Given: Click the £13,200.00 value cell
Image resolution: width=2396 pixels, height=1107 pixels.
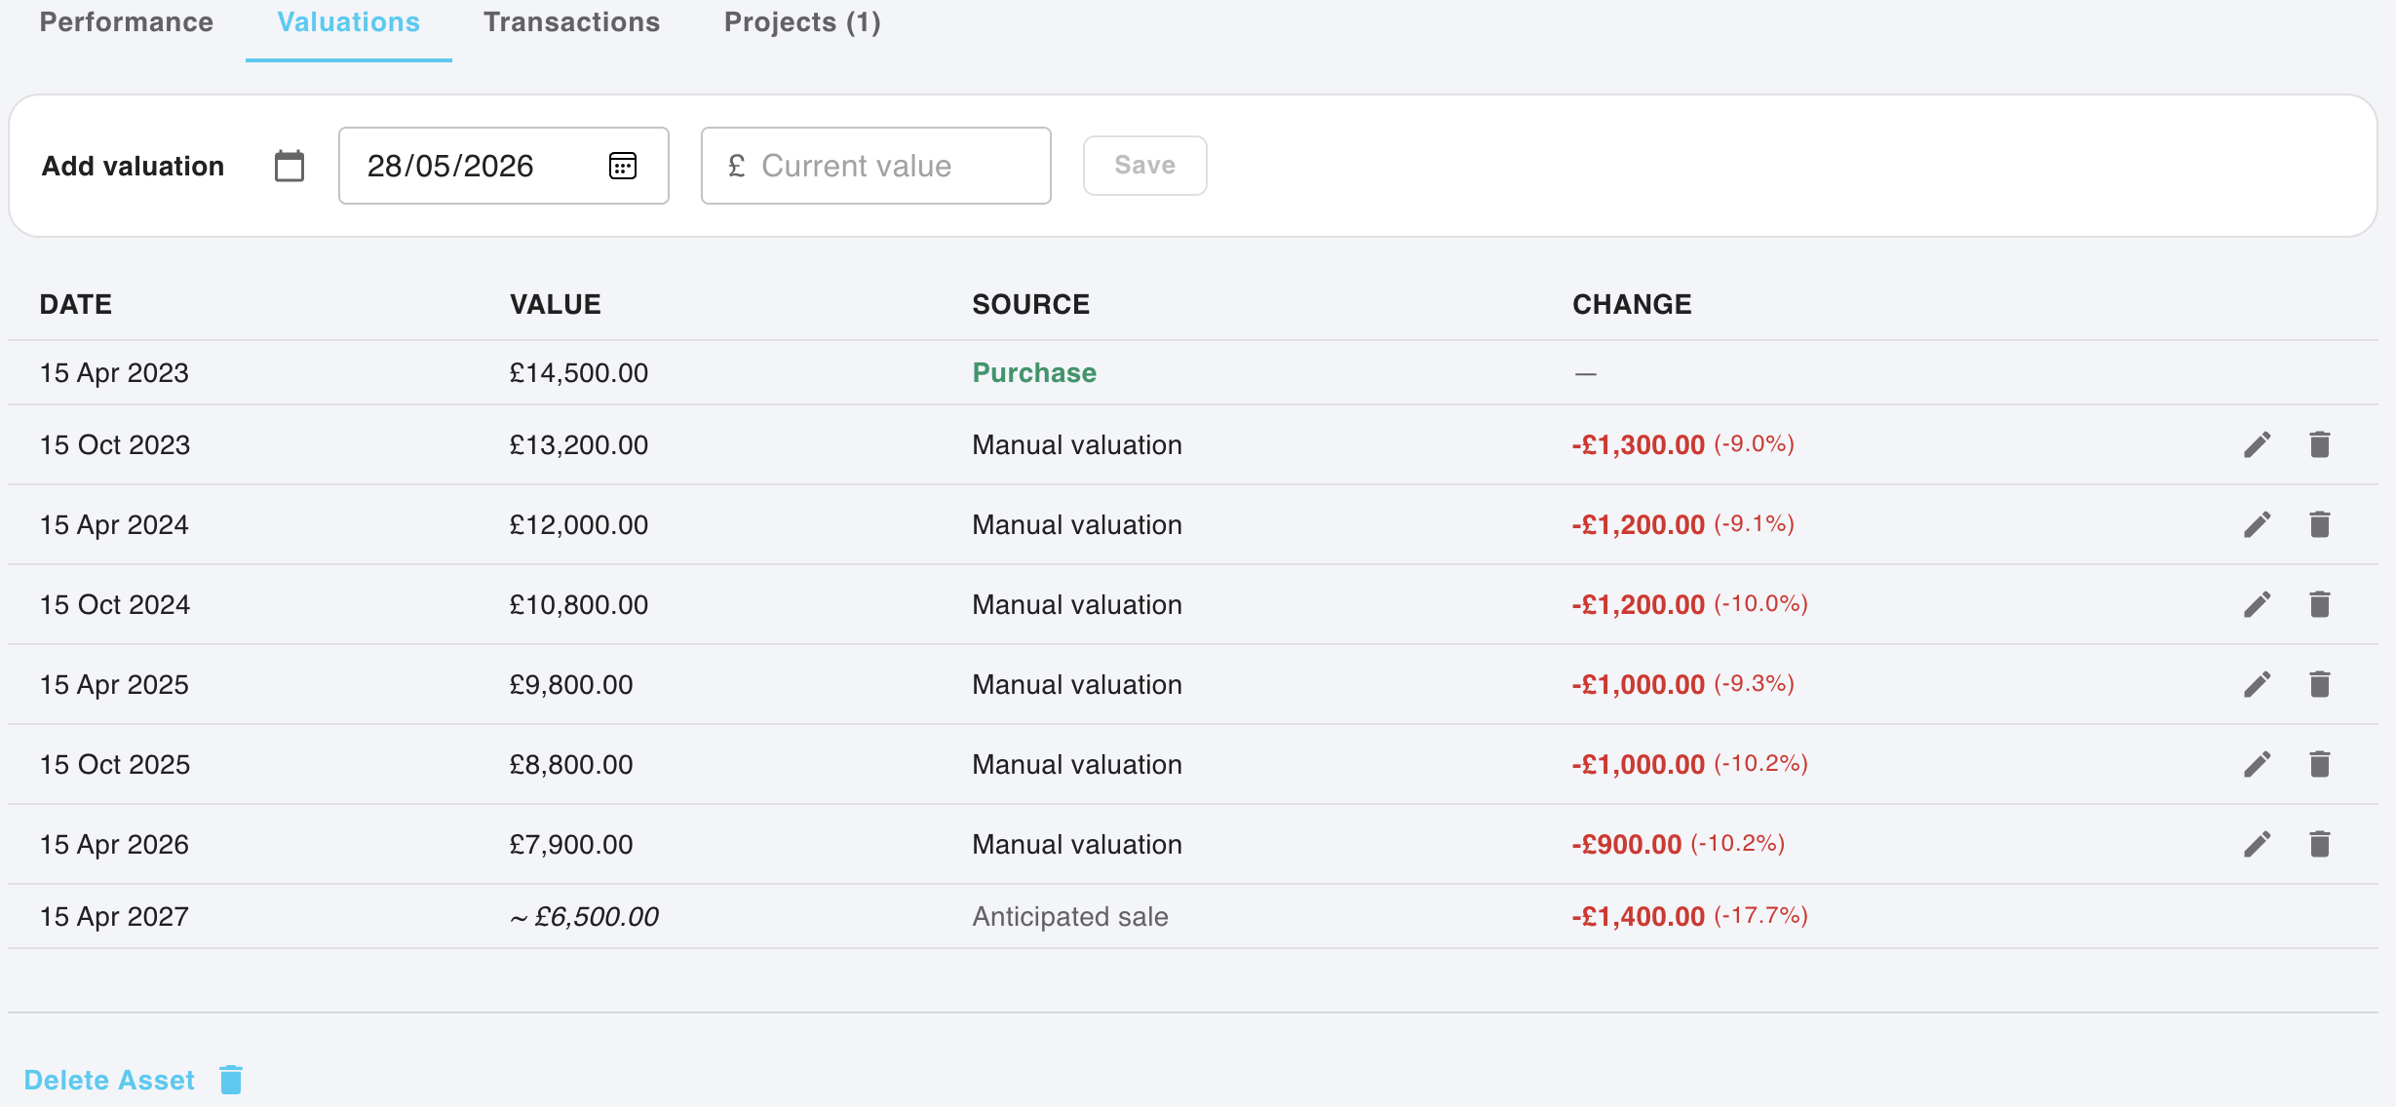Looking at the screenshot, I should click(x=579, y=445).
